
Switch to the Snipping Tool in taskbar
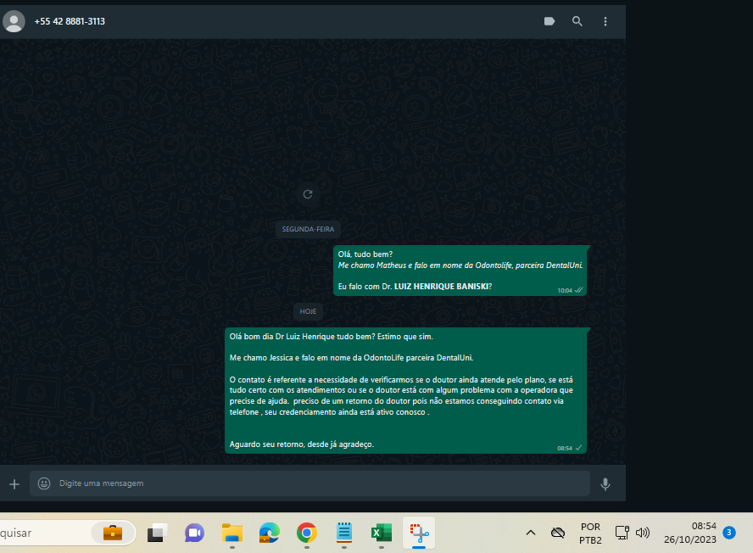point(419,533)
